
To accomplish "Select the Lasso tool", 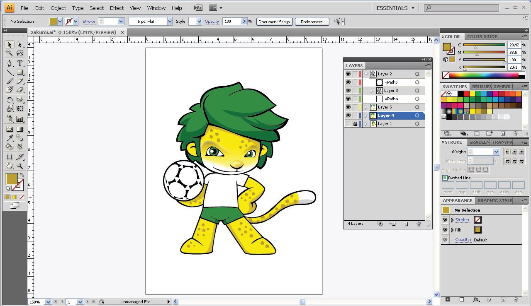I will tap(19, 53).
